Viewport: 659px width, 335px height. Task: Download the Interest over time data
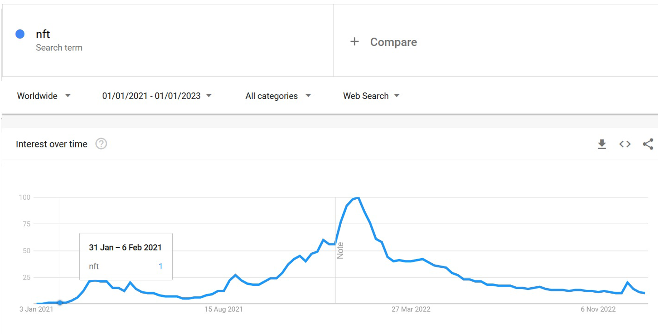click(x=602, y=144)
